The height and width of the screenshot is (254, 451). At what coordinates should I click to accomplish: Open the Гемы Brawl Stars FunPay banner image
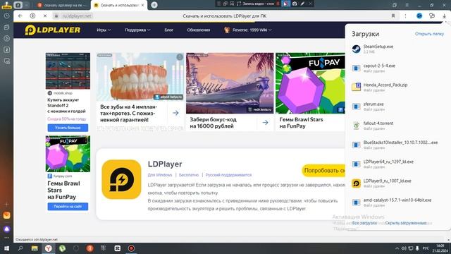click(x=68, y=154)
